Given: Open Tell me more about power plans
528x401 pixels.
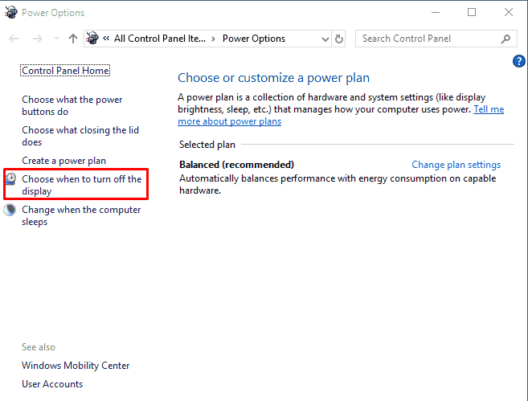Looking at the screenshot, I should coord(341,115).
